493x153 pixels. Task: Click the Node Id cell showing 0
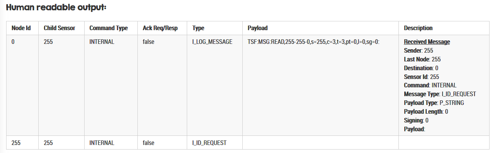(x=13, y=42)
